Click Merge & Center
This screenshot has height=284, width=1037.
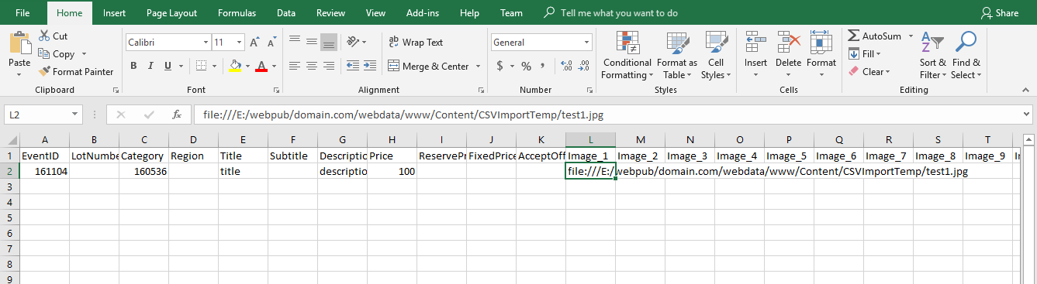pyautogui.click(x=428, y=67)
